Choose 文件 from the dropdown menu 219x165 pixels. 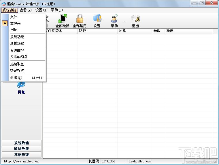[x=27, y=17]
